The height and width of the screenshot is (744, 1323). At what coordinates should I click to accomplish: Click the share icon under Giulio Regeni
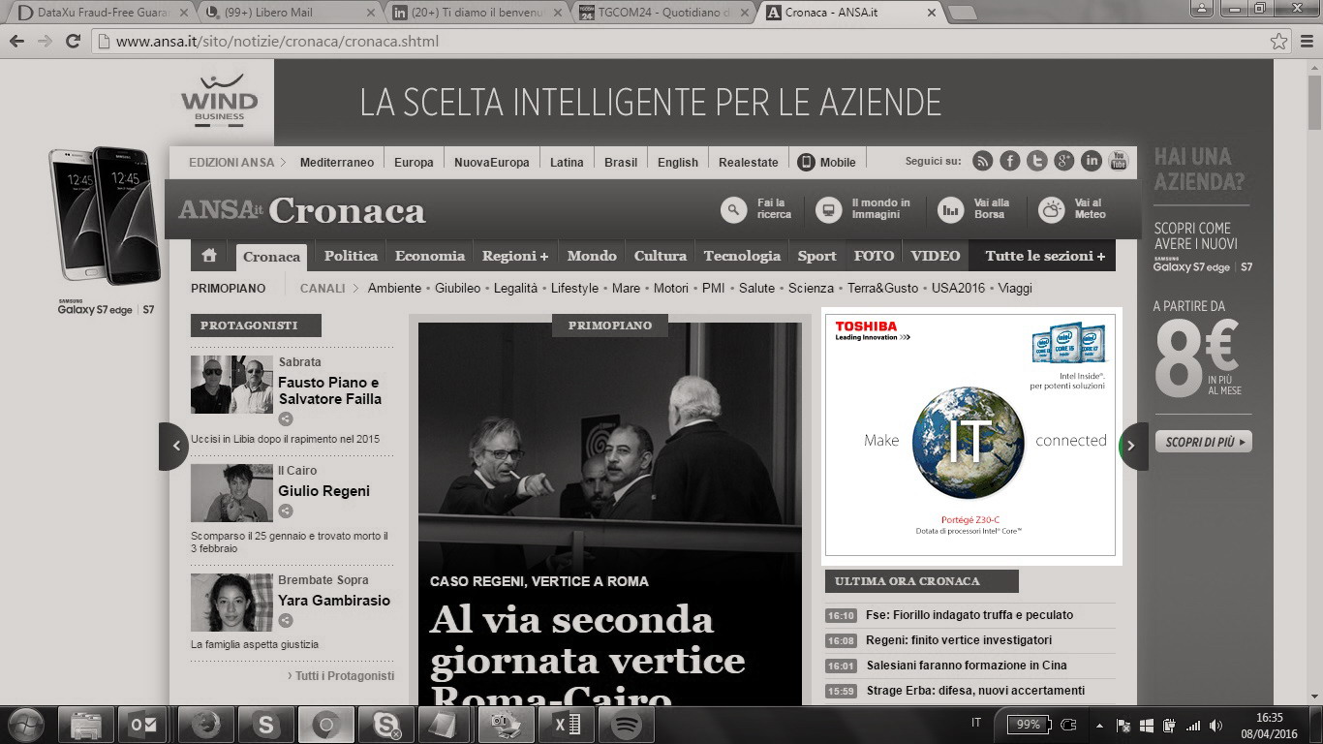(x=286, y=511)
